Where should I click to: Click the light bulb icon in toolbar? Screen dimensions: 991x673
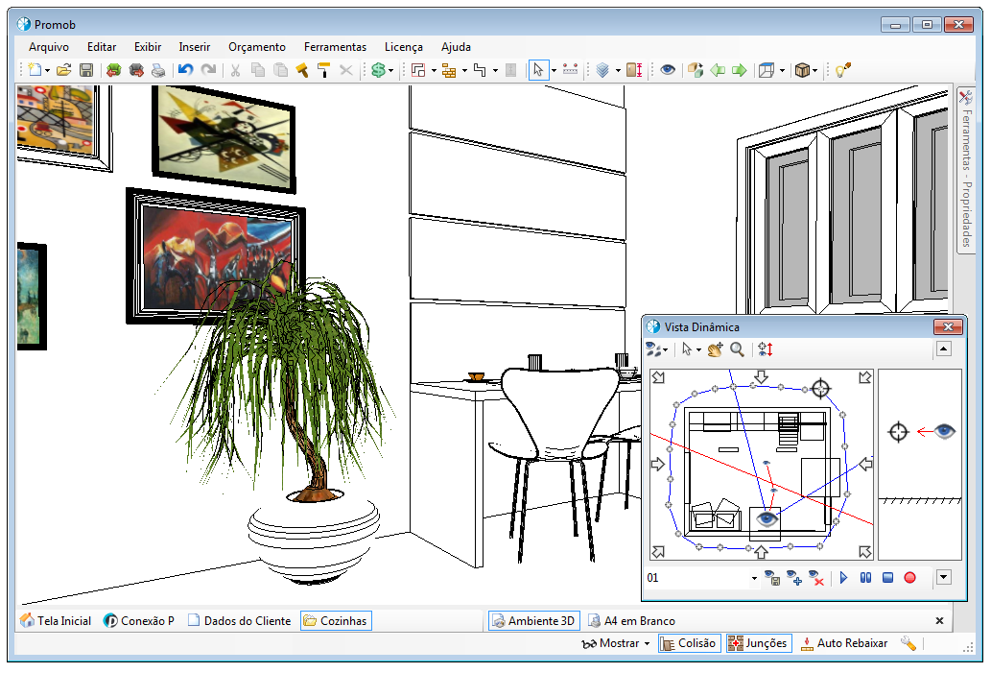pyautogui.click(x=843, y=70)
